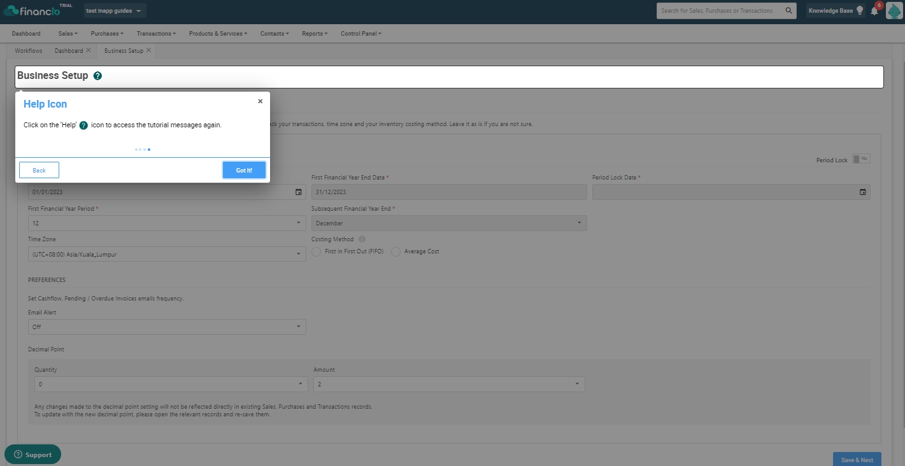Click the Costing Method info icon
The image size is (905, 466).
tap(362, 239)
